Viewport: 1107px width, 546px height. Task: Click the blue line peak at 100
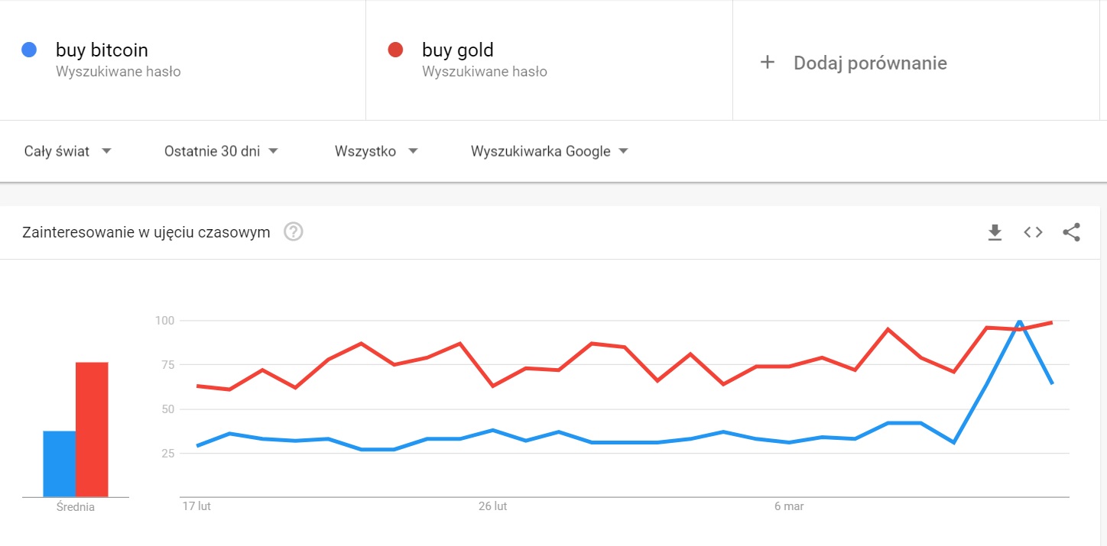(1020, 321)
